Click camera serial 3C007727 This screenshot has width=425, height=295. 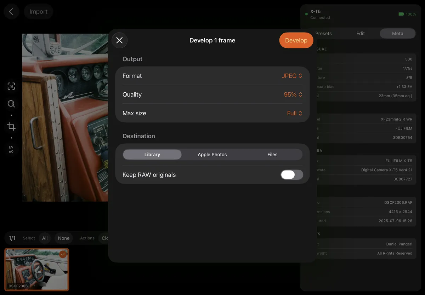403,179
